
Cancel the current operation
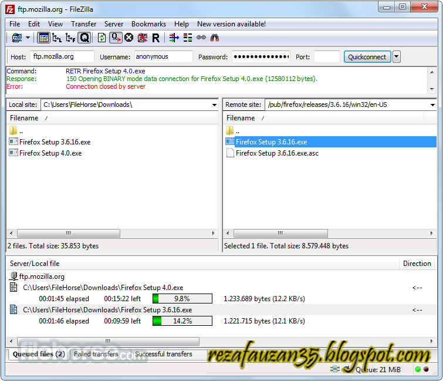129,38
